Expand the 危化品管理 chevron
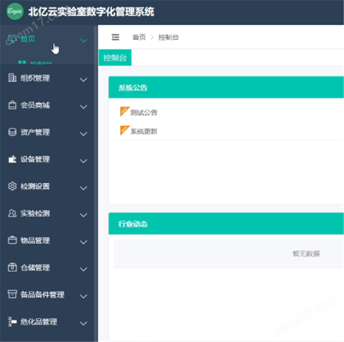This screenshot has height=342, width=344. [84, 323]
